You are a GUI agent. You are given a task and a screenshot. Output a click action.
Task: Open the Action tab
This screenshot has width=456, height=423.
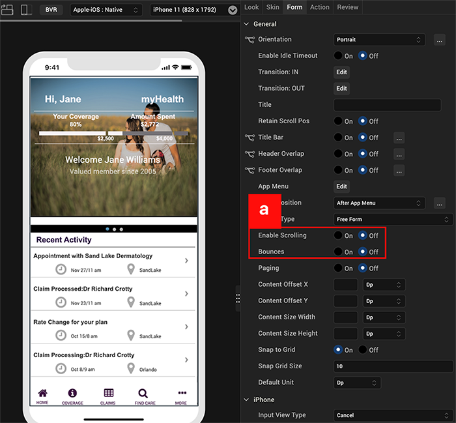[319, 7]
